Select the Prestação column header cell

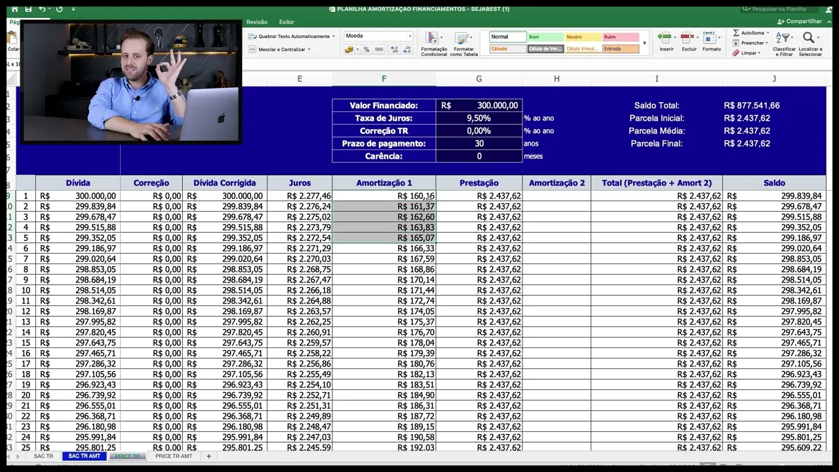(x=479, y=183)
